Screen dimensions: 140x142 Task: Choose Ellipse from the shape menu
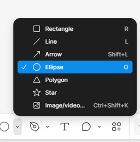[x=75, y=67]
